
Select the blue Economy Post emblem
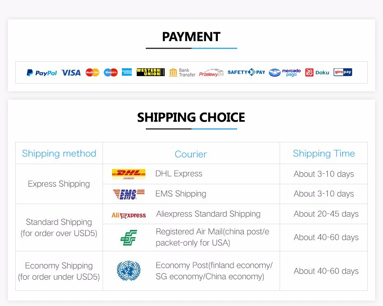129,271
